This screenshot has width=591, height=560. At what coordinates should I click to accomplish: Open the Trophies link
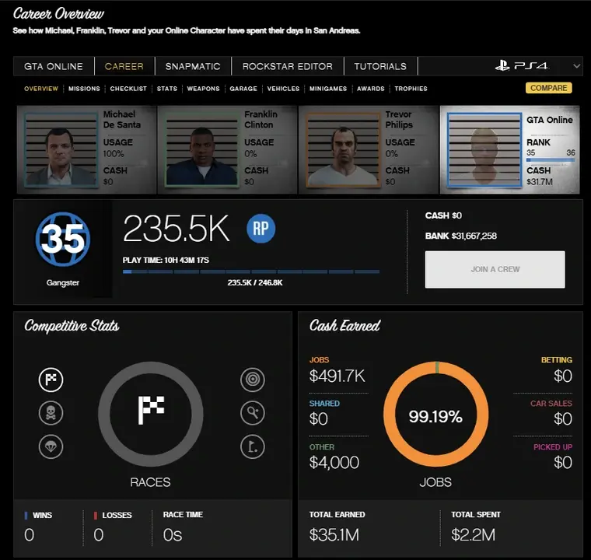click(411, 89)
